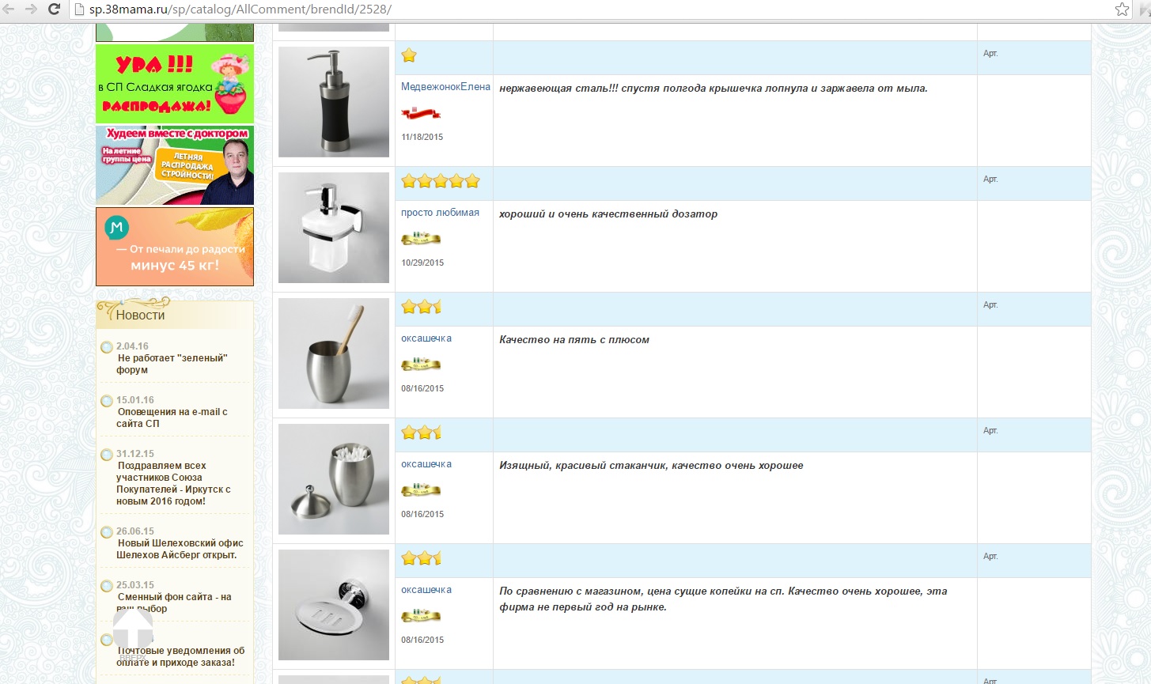The width and height of the screenshot is (1151, 684).
Task: Click the star rating above 'Изящный, красивый стаканчик' review
Action: 421,433
